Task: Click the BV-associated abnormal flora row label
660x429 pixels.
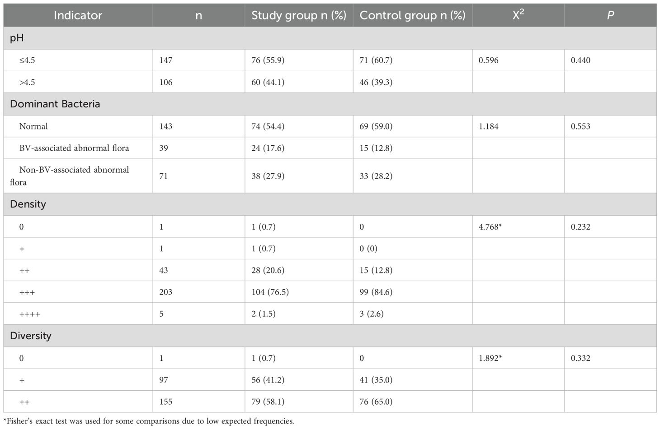Action: coord(74,148)
